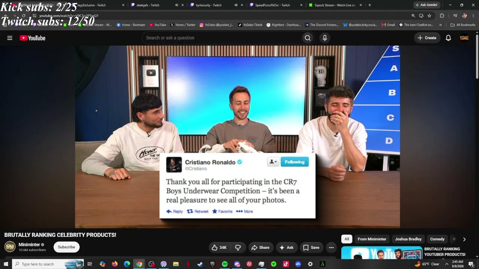Open Spotify from the taskbar
Viewport: 479px width, 269px height.
click(x=225, y=264)
